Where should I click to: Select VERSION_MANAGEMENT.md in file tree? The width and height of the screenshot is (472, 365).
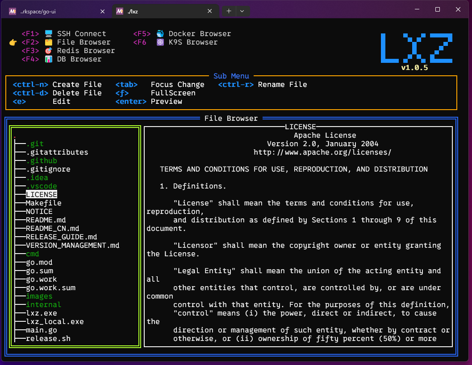point(72,245)
